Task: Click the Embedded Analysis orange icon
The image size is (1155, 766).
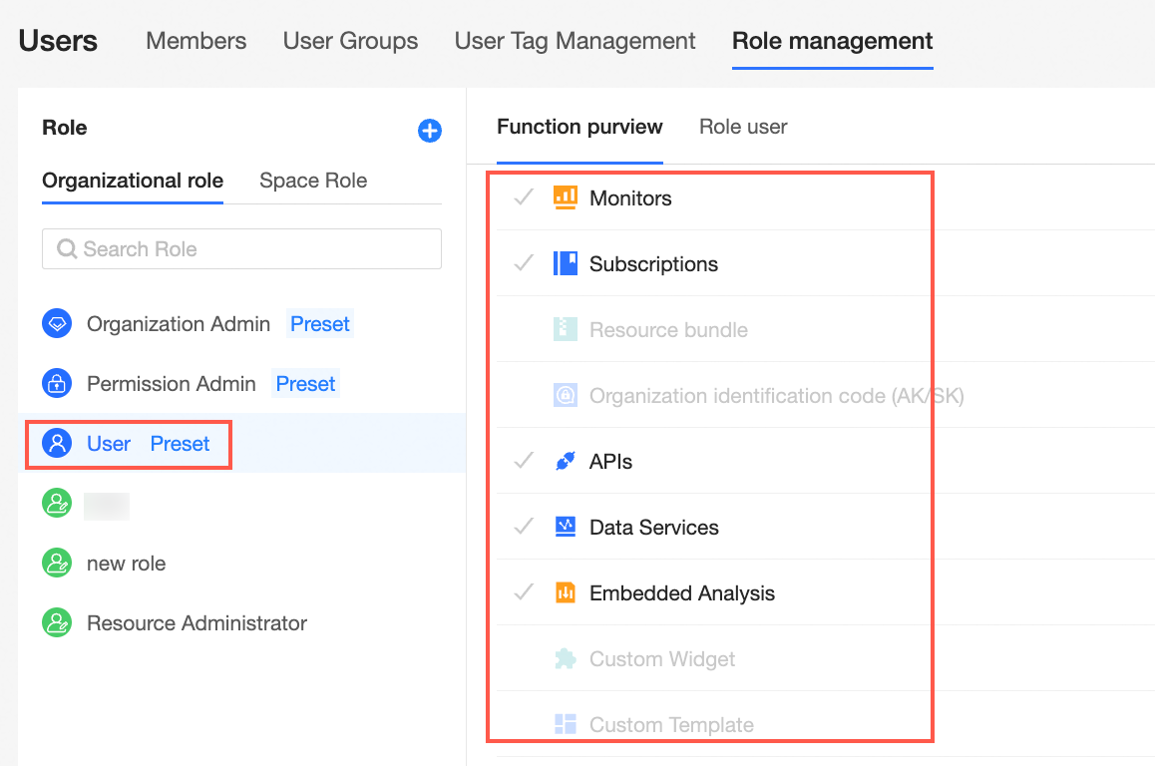Action: [566, 592]
